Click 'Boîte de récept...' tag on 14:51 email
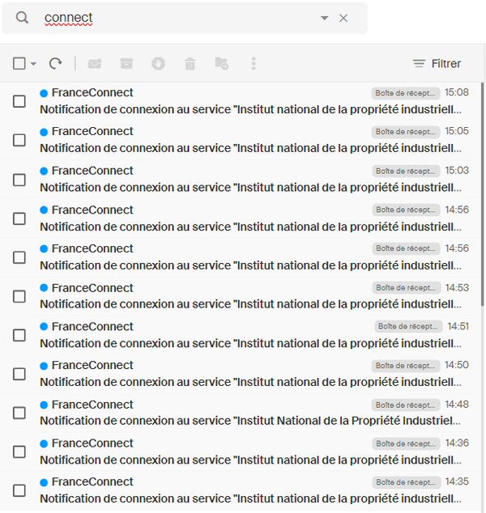486x513 pixels. pos(408,327)
